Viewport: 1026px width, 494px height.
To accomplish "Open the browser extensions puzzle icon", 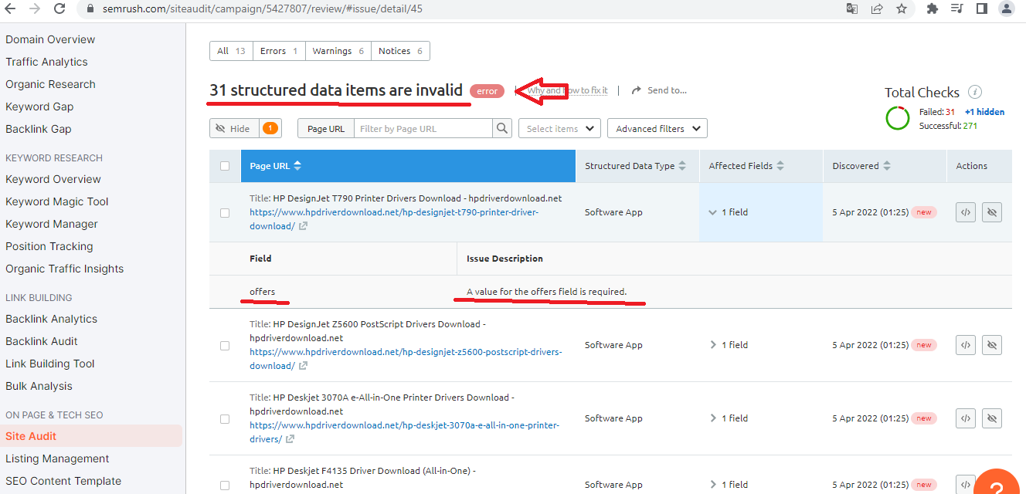I will pyautogui.click(x=933, y=9).
